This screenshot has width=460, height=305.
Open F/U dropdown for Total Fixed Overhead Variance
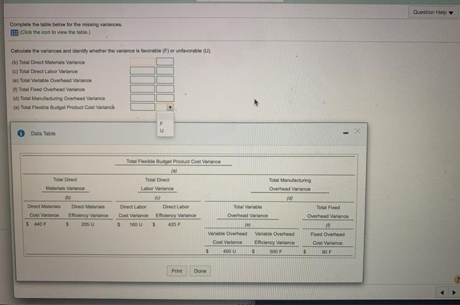[x=165, y=89]
